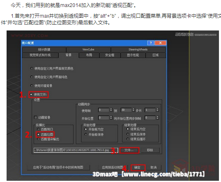Close the 视口配置 dialog

pyautogui.click(x=160, y=43)
